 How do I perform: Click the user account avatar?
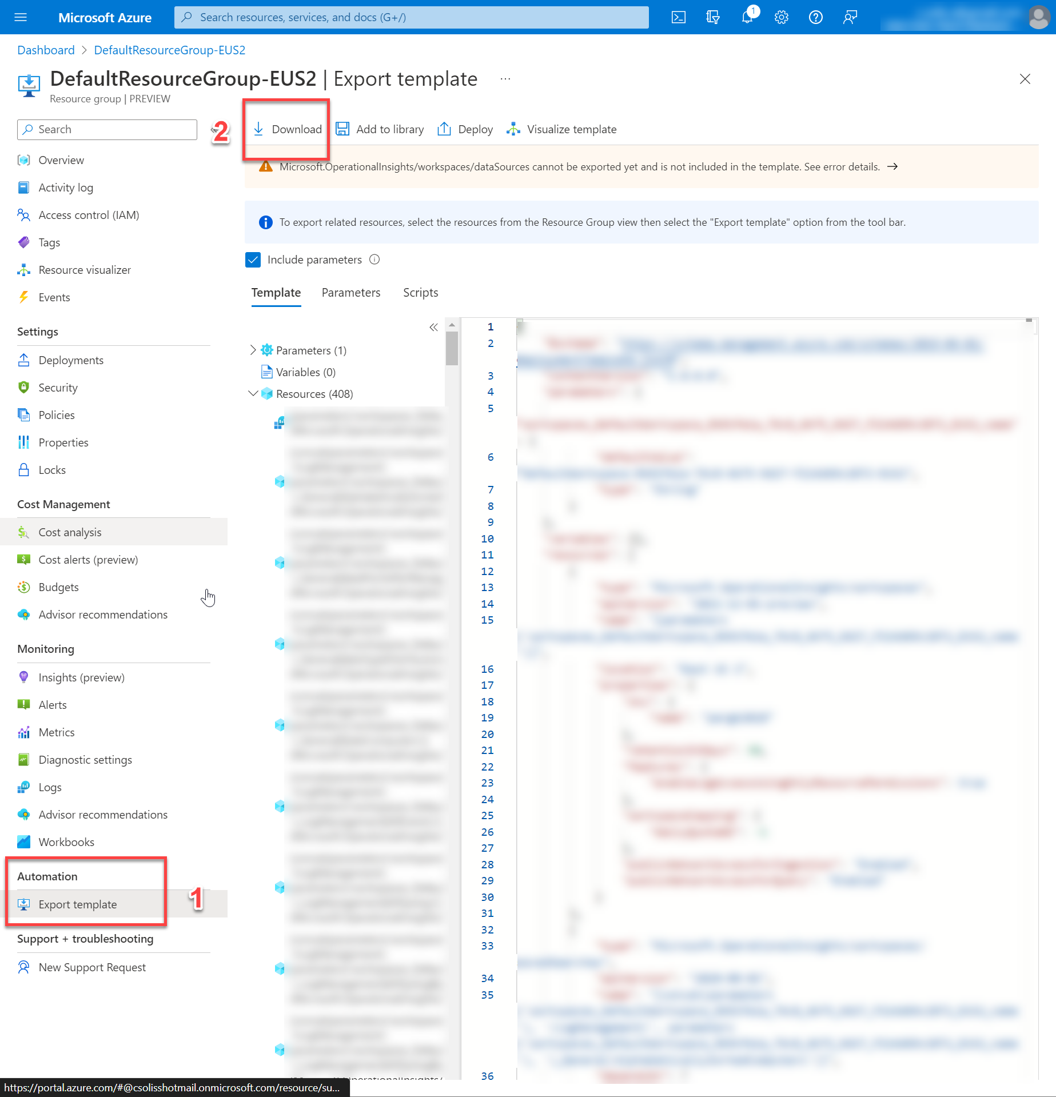click(x=1038, y=17)
